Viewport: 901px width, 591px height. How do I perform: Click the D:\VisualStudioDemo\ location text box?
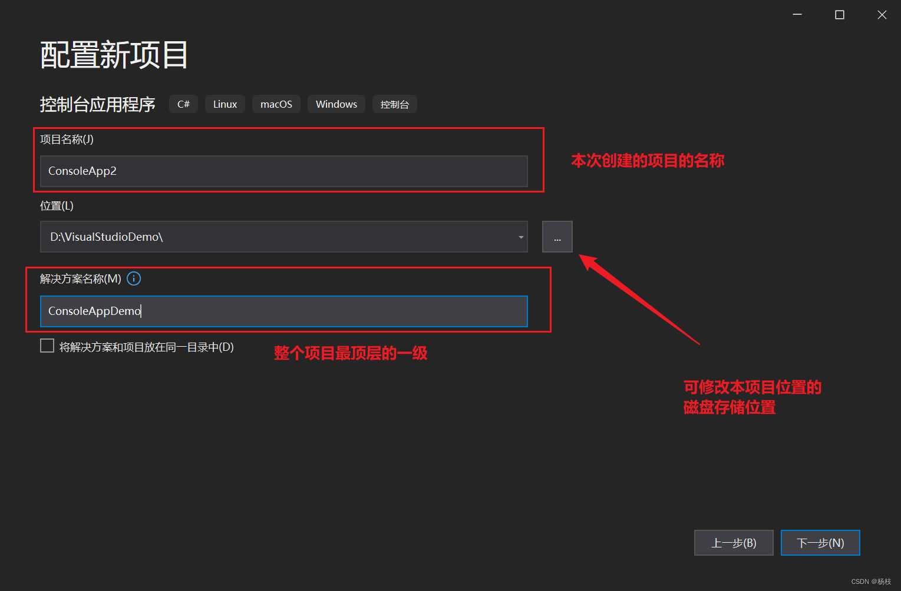[x=265, y=237]
